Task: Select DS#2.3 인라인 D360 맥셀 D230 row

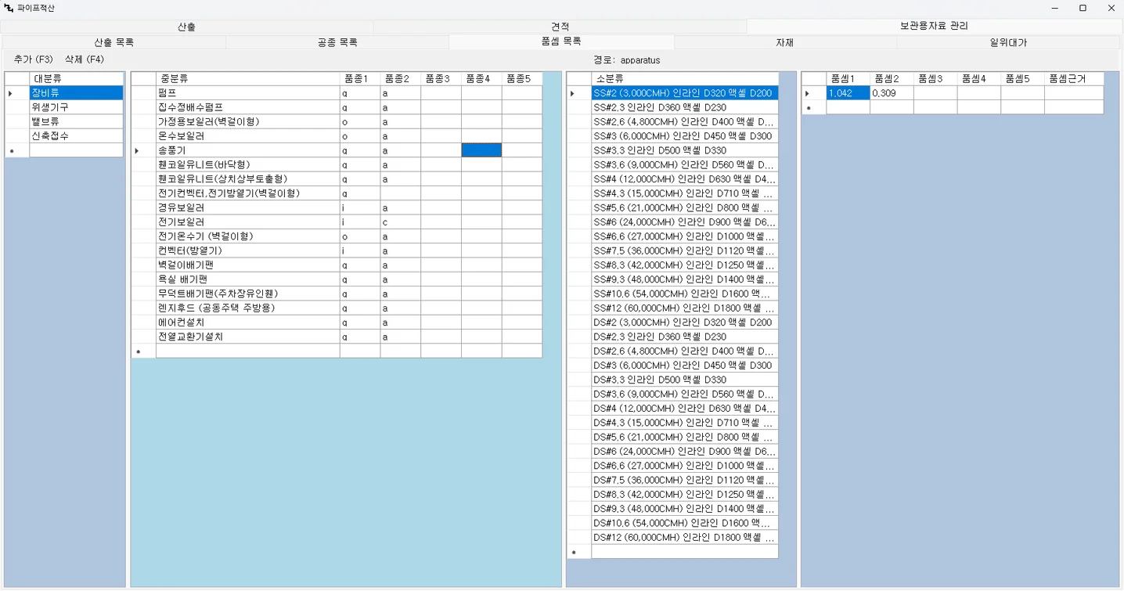Action: pos(684,337)
